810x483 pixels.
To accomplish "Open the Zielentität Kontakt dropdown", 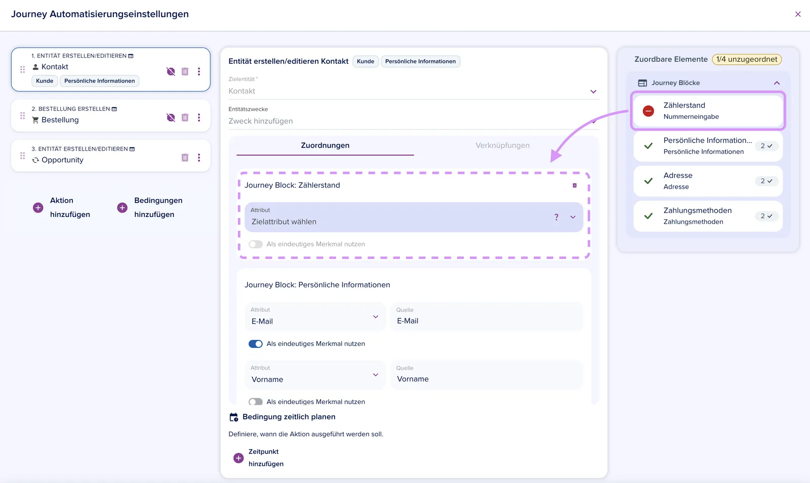I will point(413,91).
